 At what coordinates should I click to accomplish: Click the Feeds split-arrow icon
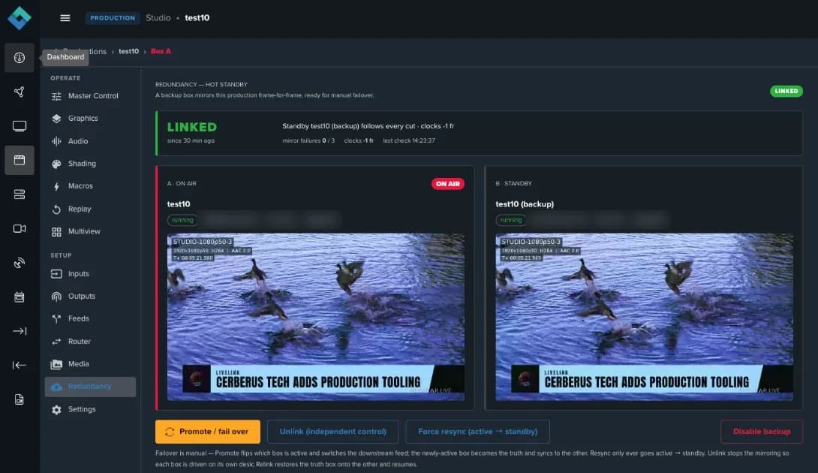56,318
